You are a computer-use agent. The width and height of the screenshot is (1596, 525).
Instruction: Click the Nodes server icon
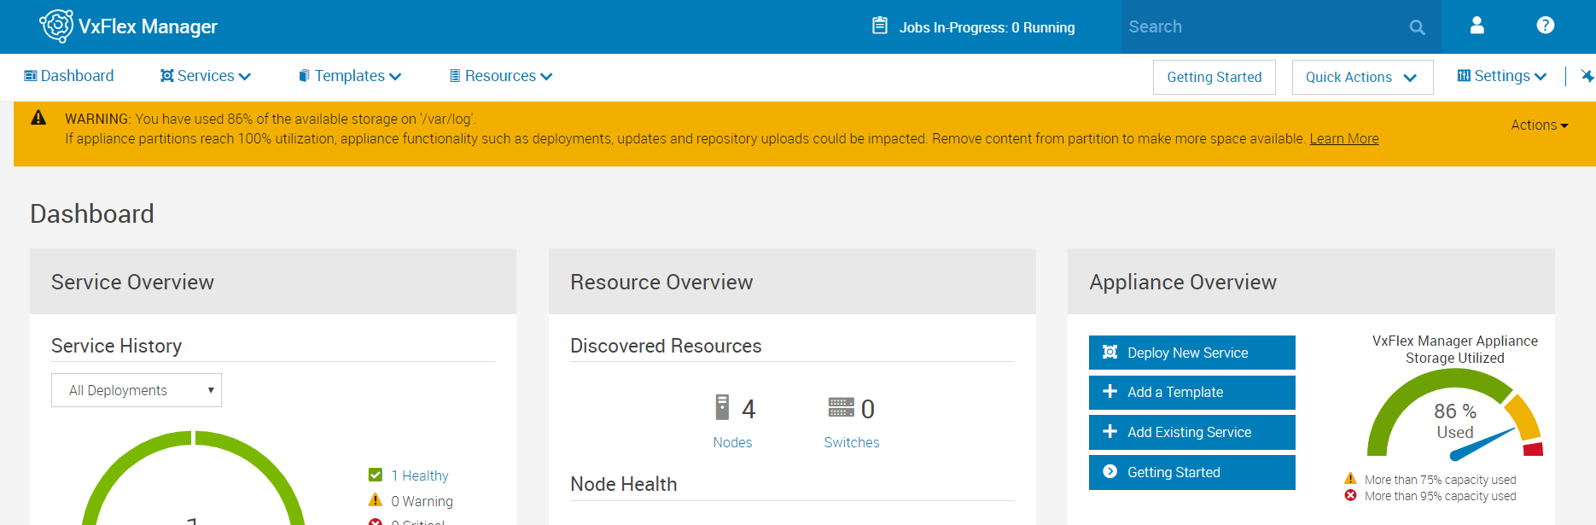point(722,407)
